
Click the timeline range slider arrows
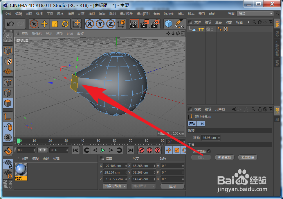[x=43, y=150]
